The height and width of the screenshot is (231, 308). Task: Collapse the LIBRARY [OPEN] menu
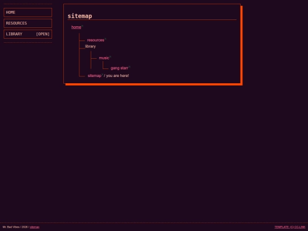click(28, 34)
